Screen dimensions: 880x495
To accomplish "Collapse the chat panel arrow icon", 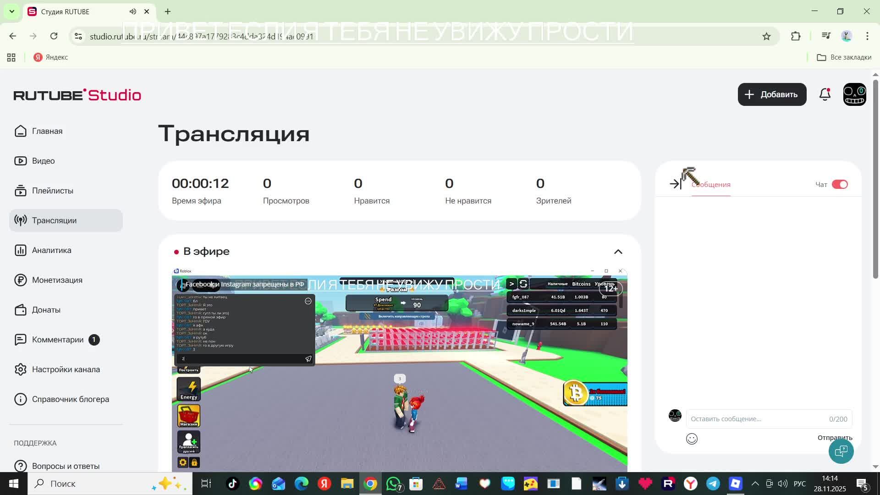I will coord(675,184).
